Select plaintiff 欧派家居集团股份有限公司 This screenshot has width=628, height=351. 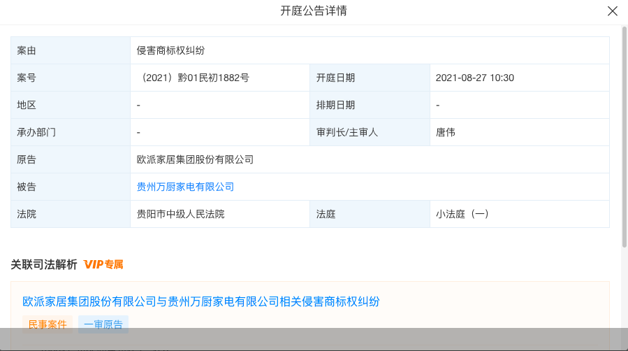click(195, 159)
